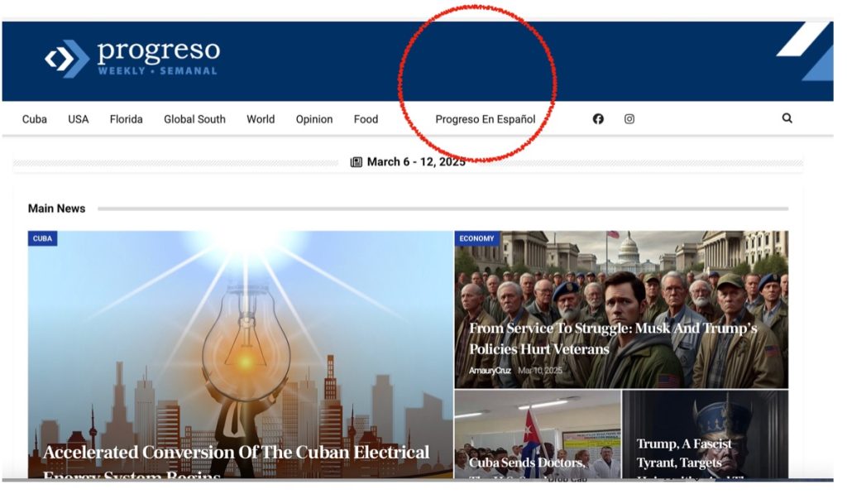Open the Facebook page icon

point(598,119)
